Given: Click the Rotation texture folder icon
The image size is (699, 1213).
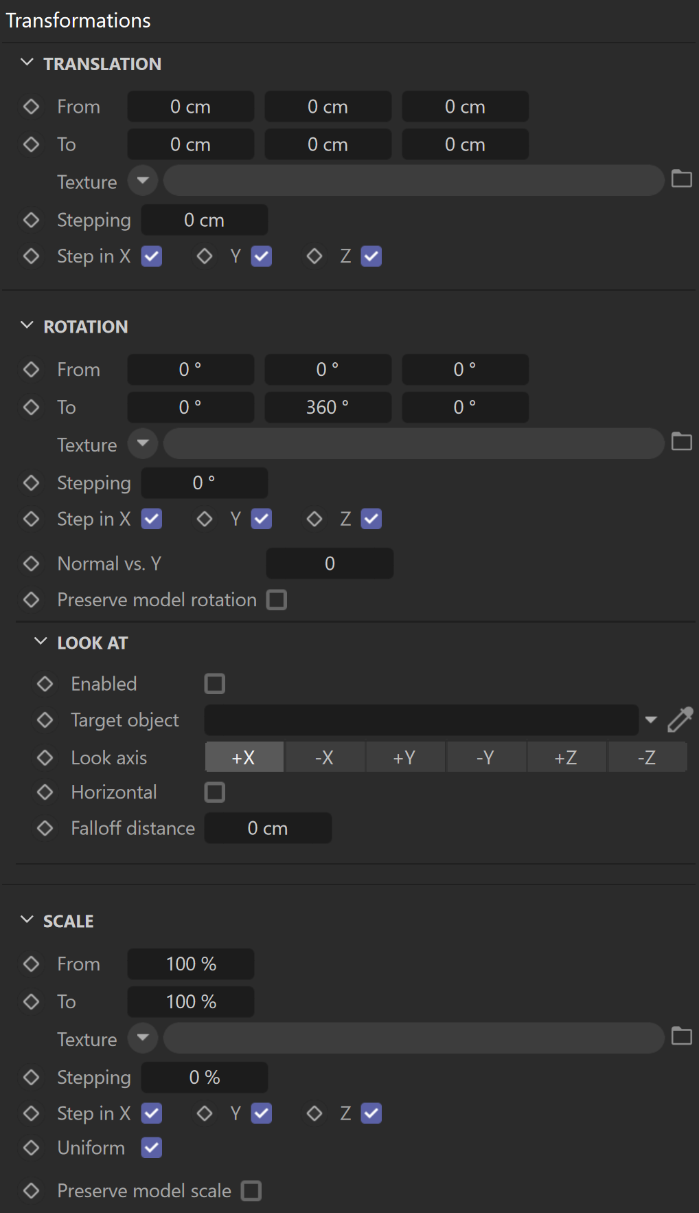Looking at the screenshot, I should (681, 442).
